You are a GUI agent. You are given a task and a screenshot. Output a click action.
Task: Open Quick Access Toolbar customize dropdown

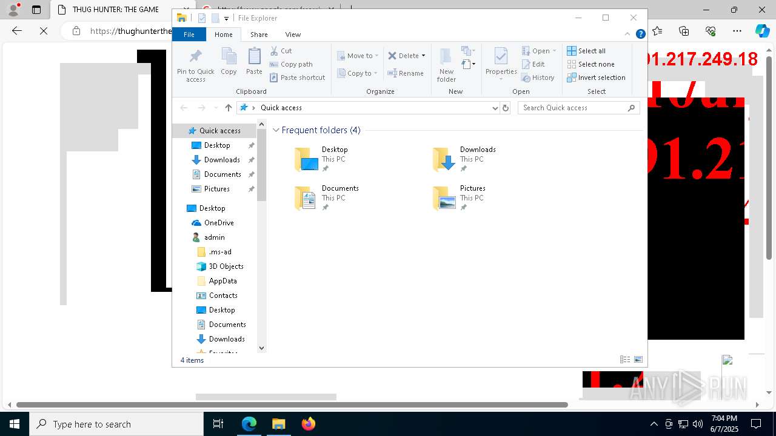click(x=226, y=18)
